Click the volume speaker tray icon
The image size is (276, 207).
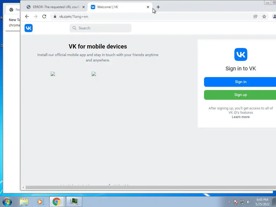(x=249, y=202)
